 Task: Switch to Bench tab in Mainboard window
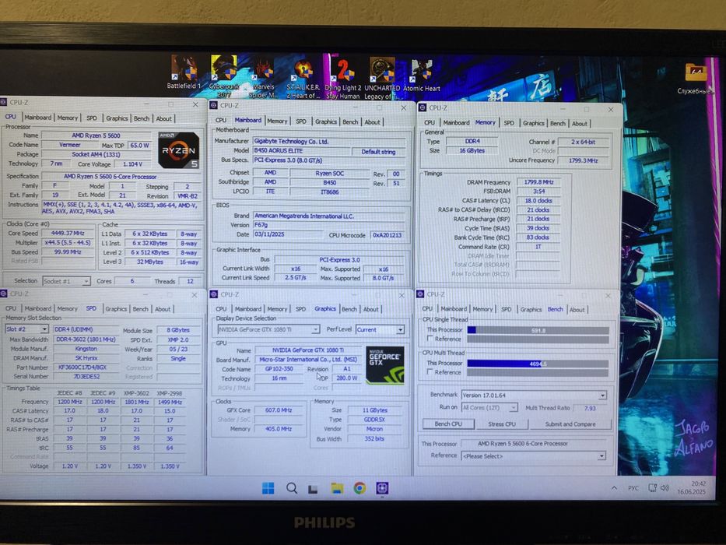(x=350, y=122)
